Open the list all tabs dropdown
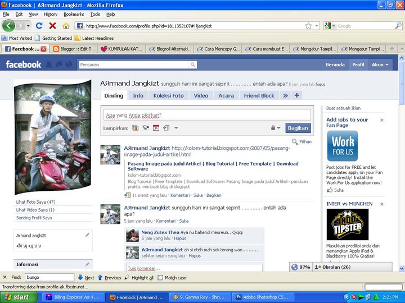 coord(402,49)
